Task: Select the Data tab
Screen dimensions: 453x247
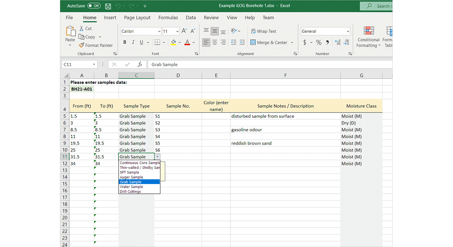Action: (x=191, y=17)
